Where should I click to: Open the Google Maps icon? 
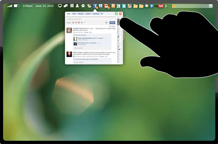pos(129,6)
